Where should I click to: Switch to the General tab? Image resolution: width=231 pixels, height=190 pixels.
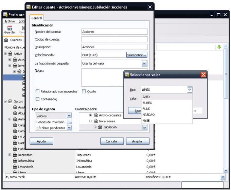[x=37, y=18]
